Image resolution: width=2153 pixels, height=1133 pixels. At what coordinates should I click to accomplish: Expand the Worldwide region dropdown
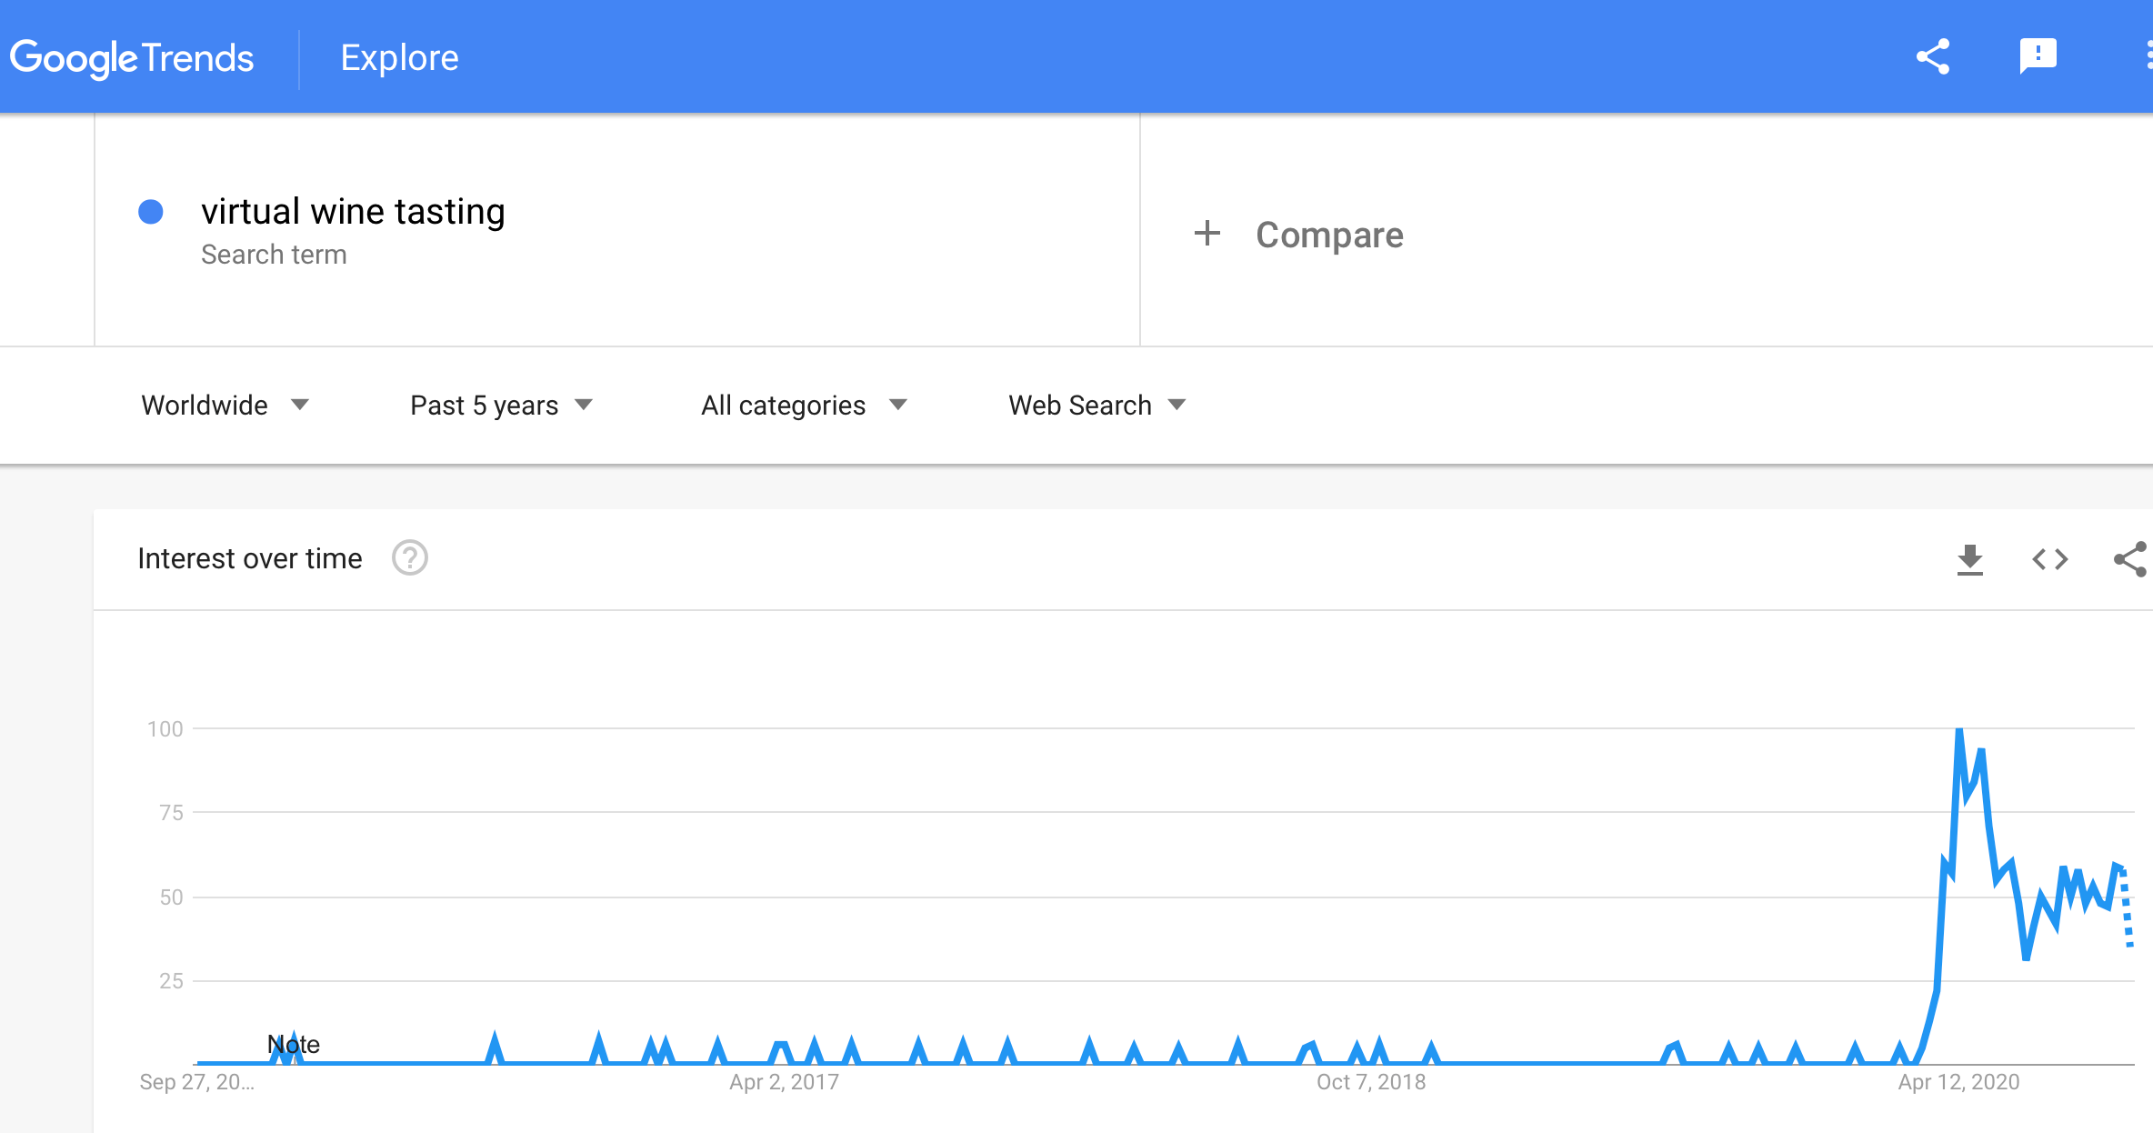pyautogui.click(x=225, y=406)
